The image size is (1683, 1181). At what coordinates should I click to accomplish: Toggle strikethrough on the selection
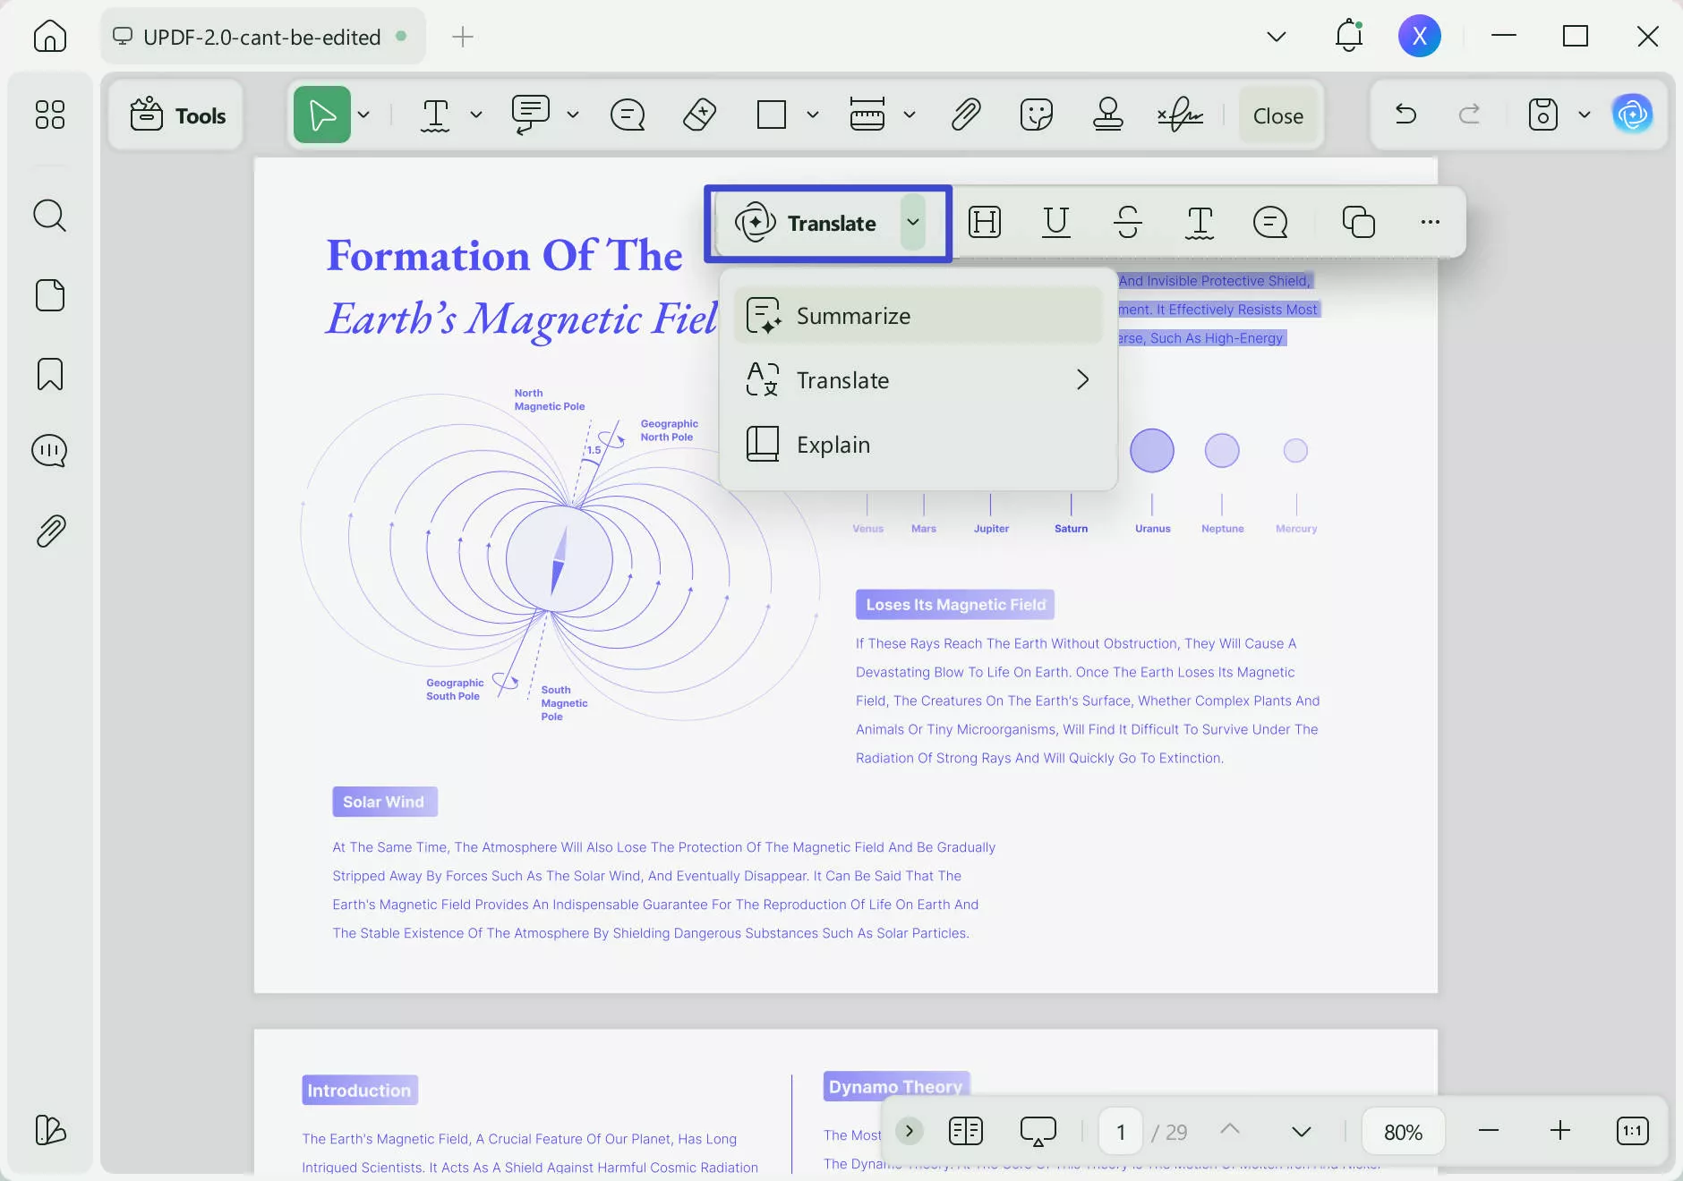coord(1127,223)
